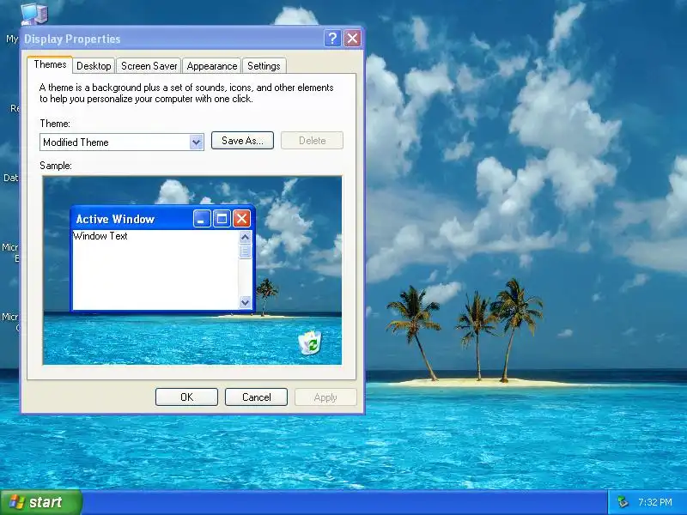The image size is (687, 515).
Task: Click the help question mark icon
Action: coord(332,39)
